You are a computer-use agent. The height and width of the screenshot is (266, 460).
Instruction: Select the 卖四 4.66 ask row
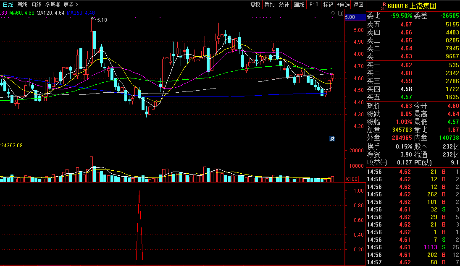tap(413, 33)
